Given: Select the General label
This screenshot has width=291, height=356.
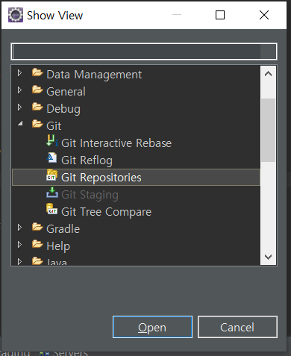Looking at the screenshot, I should tap(66, 92).
